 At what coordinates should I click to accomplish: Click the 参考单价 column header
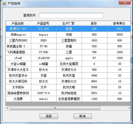pyautogui.click(x=119, y=23)
